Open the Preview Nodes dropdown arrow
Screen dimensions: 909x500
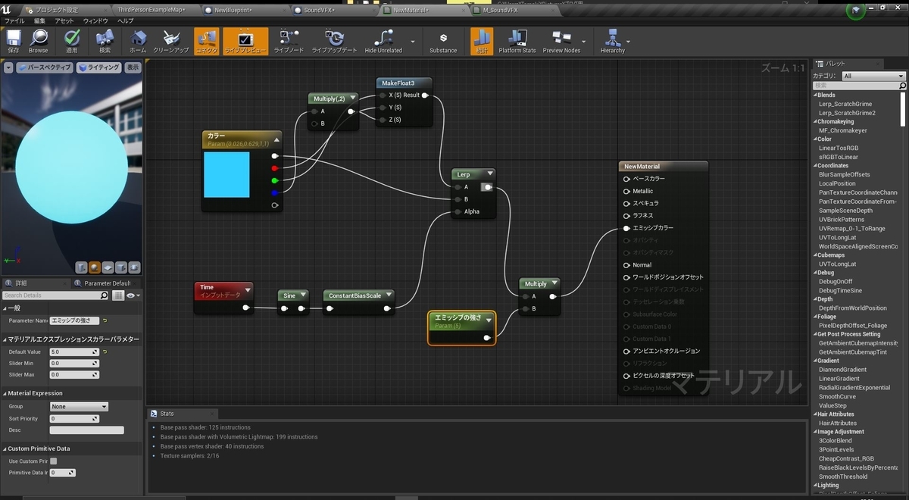[584, 42]
